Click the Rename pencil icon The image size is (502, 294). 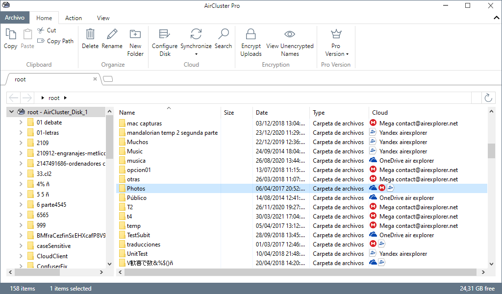(x=112, y=34)
